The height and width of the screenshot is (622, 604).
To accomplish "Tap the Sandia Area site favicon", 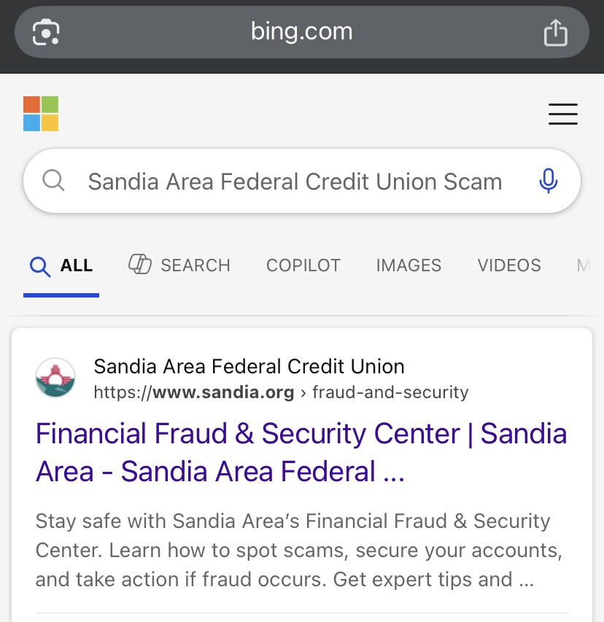I will click(55, 378).
